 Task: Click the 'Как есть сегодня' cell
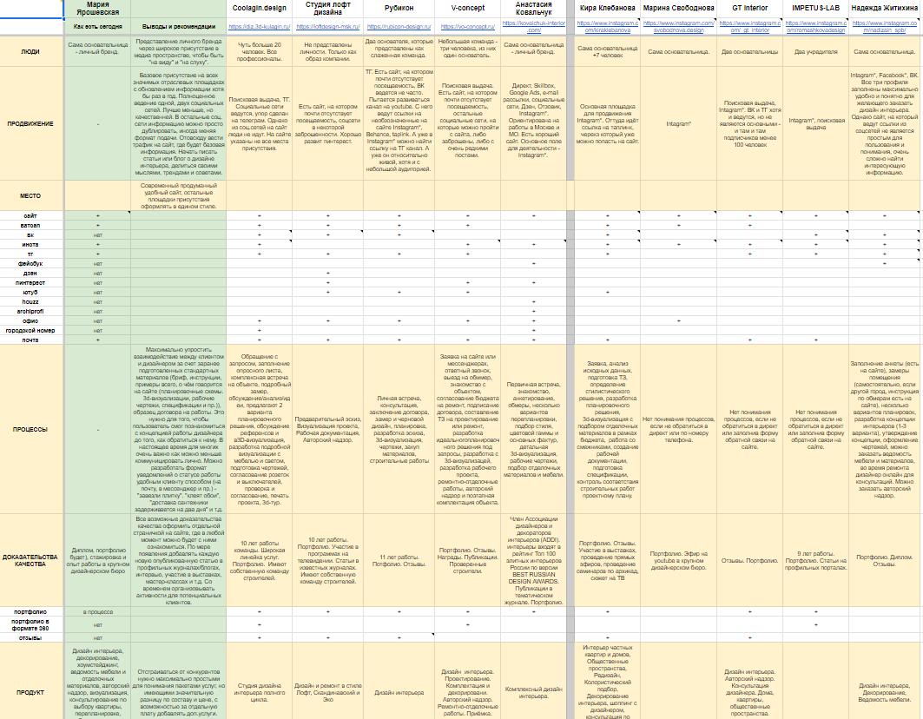coord(98,27)
